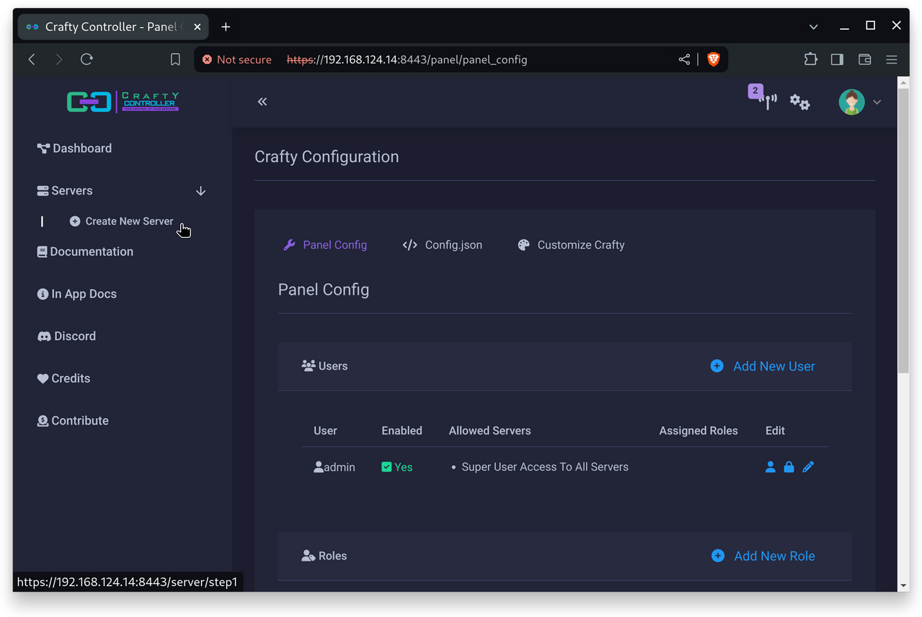The height and width of the screenshot is (617, 922).
Task: Click the Super User Access To All Servers text
Action: click(x=545, y=467)
